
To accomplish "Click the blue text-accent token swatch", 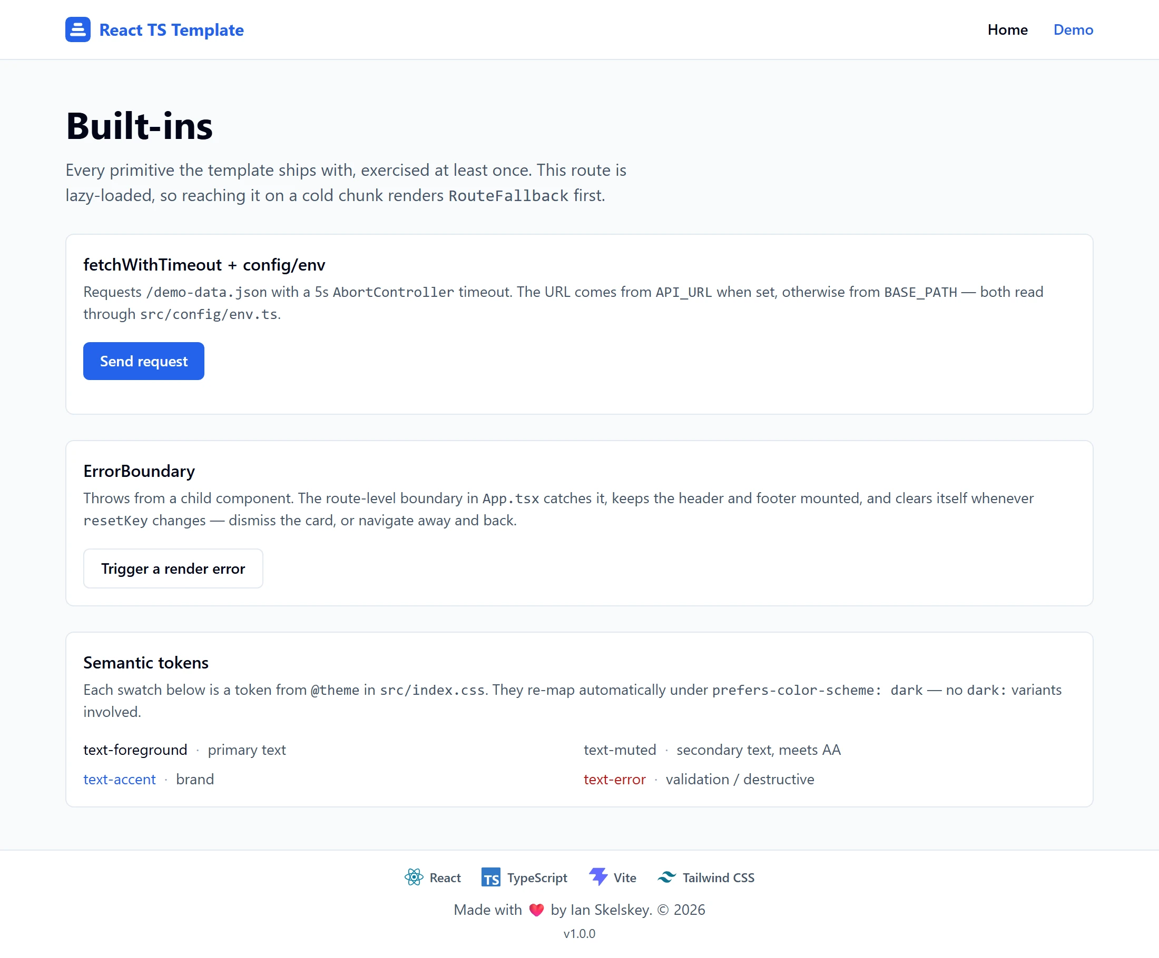I will [x=119, y=780].
